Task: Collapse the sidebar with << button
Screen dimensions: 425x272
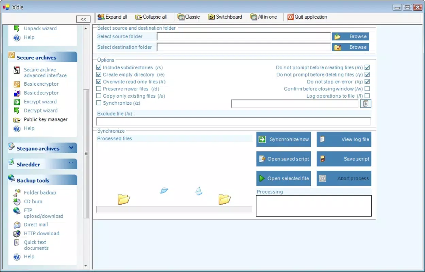Action: coord(83,19)
